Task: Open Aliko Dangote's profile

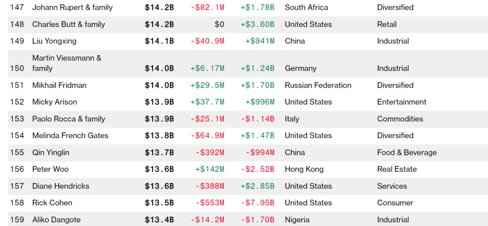Action: (x=56, y=220)
